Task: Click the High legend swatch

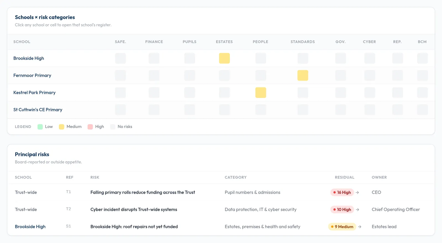Action: tap(90, 127)
